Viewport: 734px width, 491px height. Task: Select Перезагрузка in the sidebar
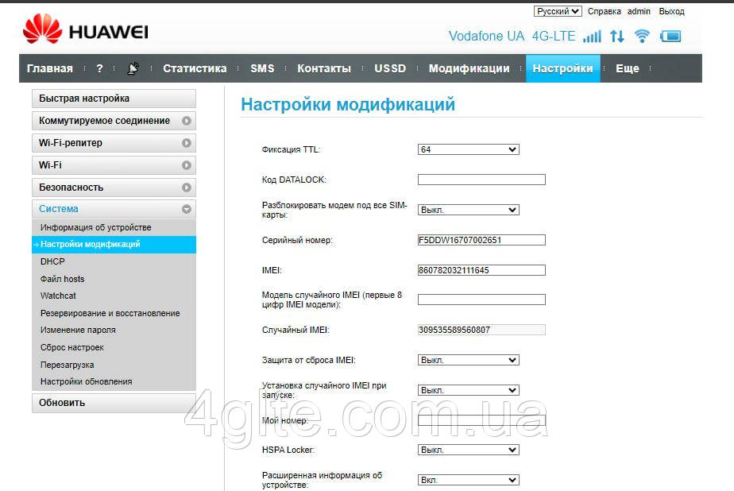click(x=68, y=365)
